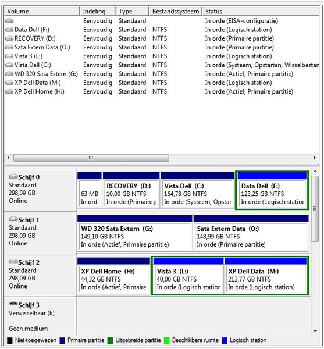The width and height of the screenshot is (324, 349).
Task: Click the Status column header
Action: [261, 11]
